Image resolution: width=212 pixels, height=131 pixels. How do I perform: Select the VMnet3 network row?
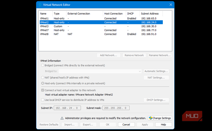click(x=101, y=26)
